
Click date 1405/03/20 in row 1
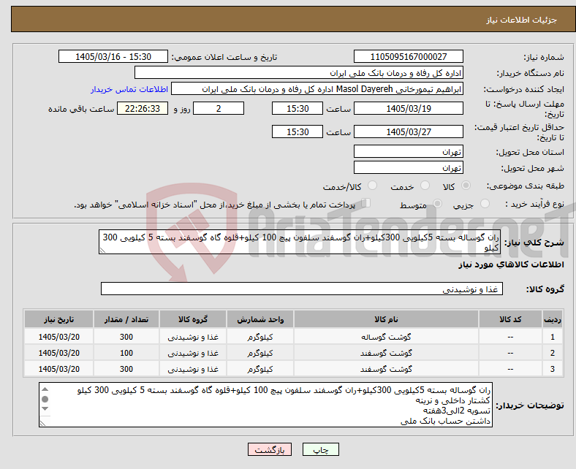[58, 337]
